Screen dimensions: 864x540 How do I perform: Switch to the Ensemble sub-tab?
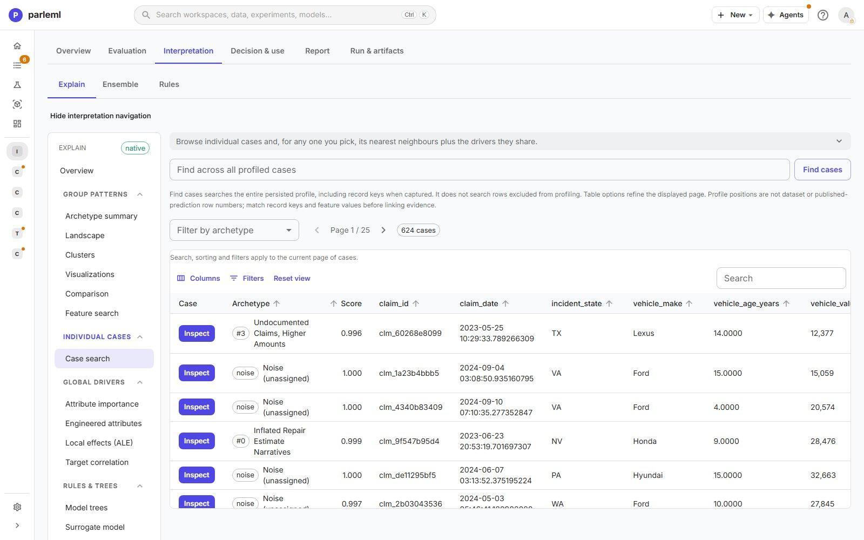point(120,84)
